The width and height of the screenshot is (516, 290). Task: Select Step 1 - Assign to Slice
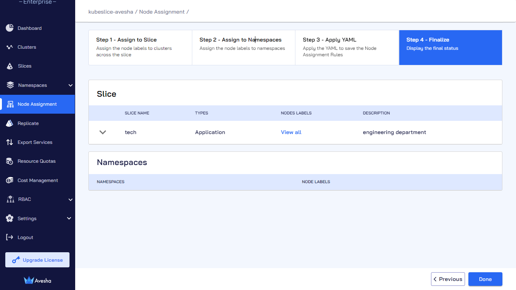pyautogui.click(x=140, y=48)
